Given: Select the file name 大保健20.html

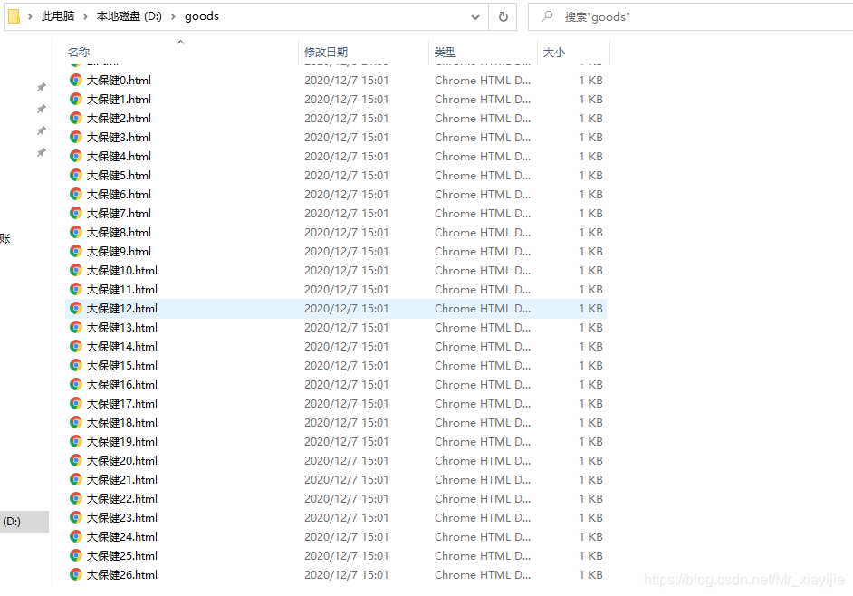Looking at the screenshot, I should coord(122,460).
